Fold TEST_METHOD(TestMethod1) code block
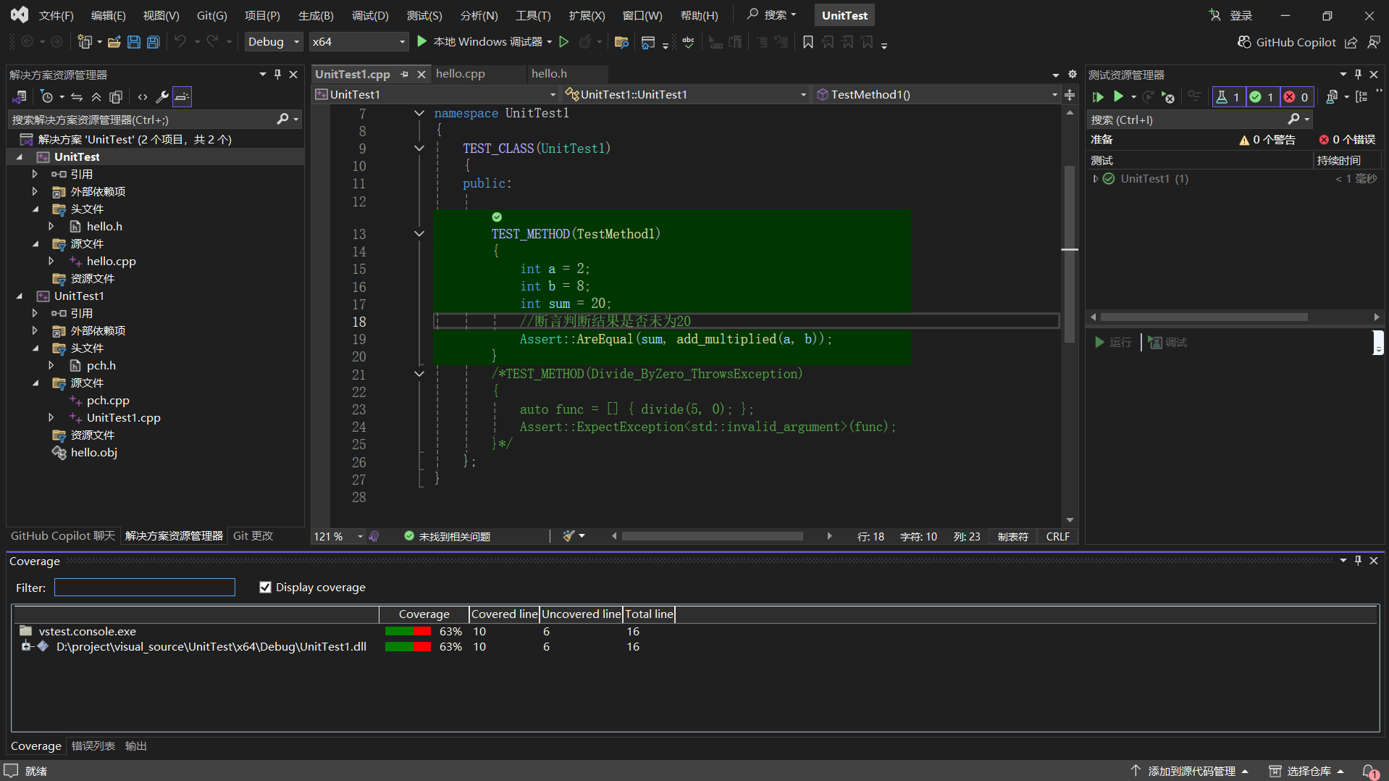 click(419, 233)
